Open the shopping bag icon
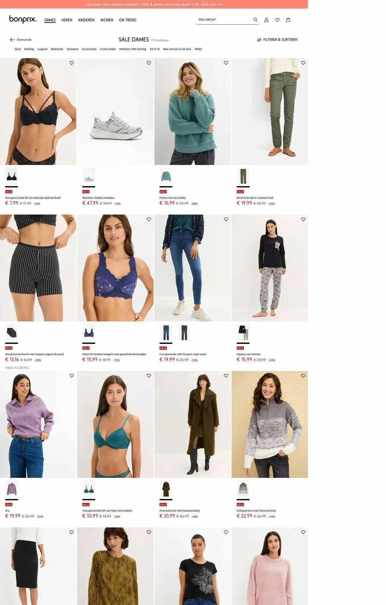Screen dimensions: 386x605 (288, 20)
